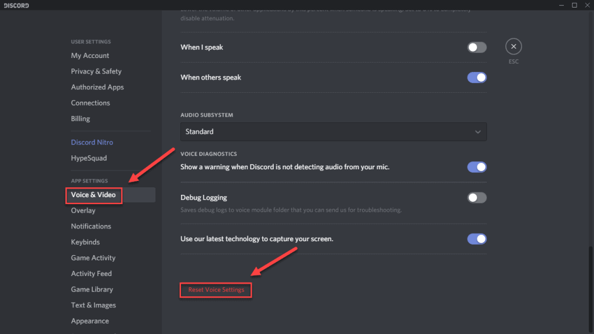Image resolution: width=594 pixels, height=334 pixels.
Task: Disable the When others speak toggle
Action: point(477,77)
